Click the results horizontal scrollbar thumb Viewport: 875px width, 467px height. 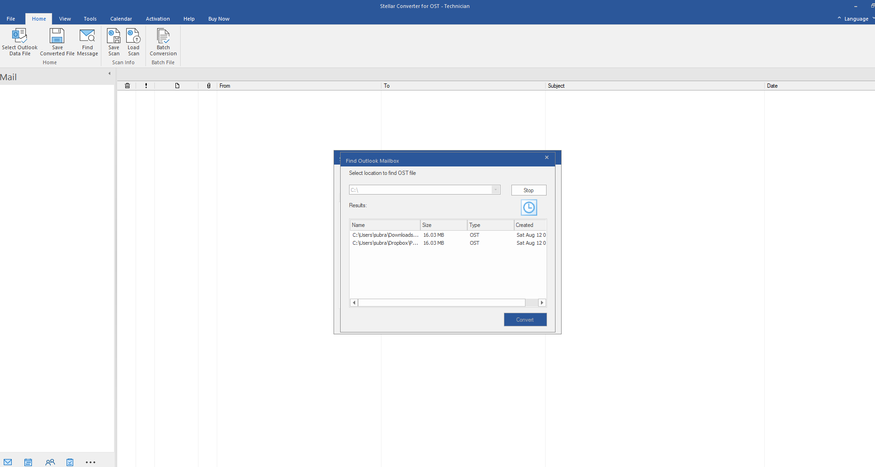tap(441, 303)
